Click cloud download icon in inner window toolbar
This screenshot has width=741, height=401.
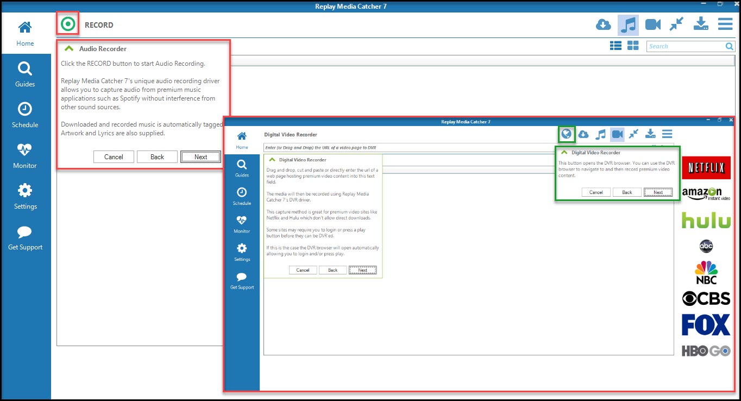(583, 134)
